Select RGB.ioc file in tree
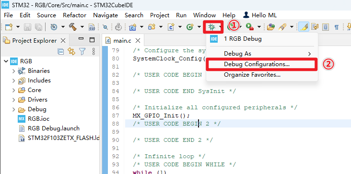Screen dimensions: 351x174 [38, 119]
